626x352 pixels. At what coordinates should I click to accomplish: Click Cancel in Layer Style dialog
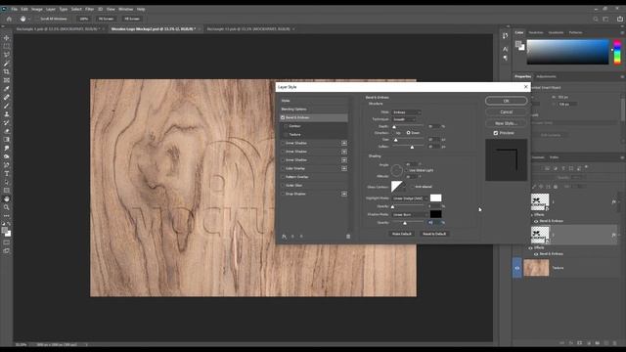pyautogui.click(x=507, y=112)
